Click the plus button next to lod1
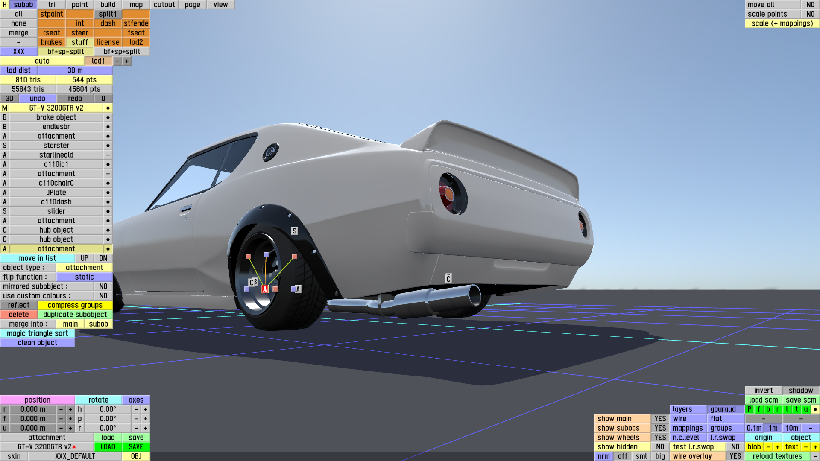Viewport: 820px width, 461px height. 127,61
